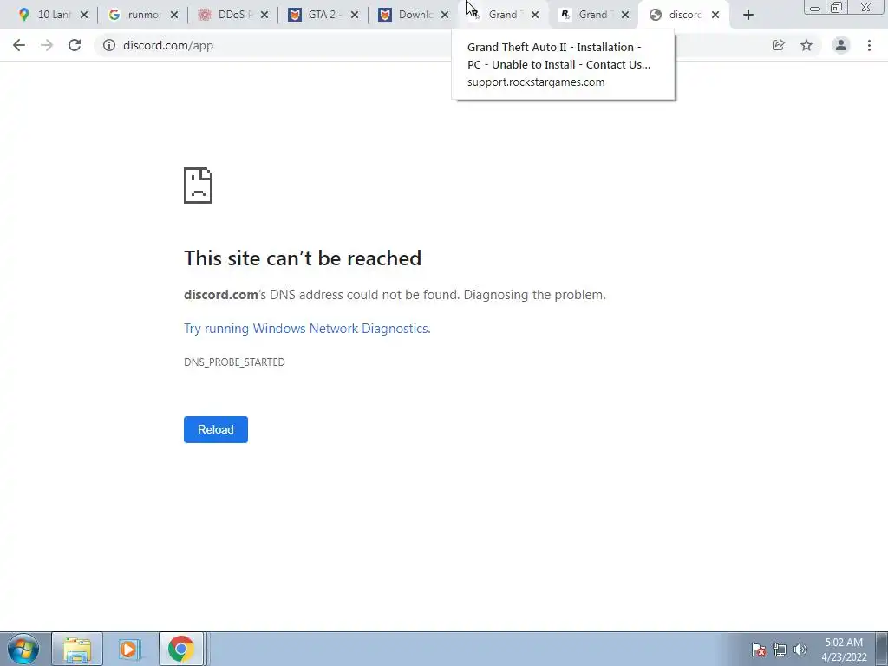The width and height of the screenshot is (888, 666).
Task: Close the 'runmo' Google tab
Action: [x=173, y=15]
